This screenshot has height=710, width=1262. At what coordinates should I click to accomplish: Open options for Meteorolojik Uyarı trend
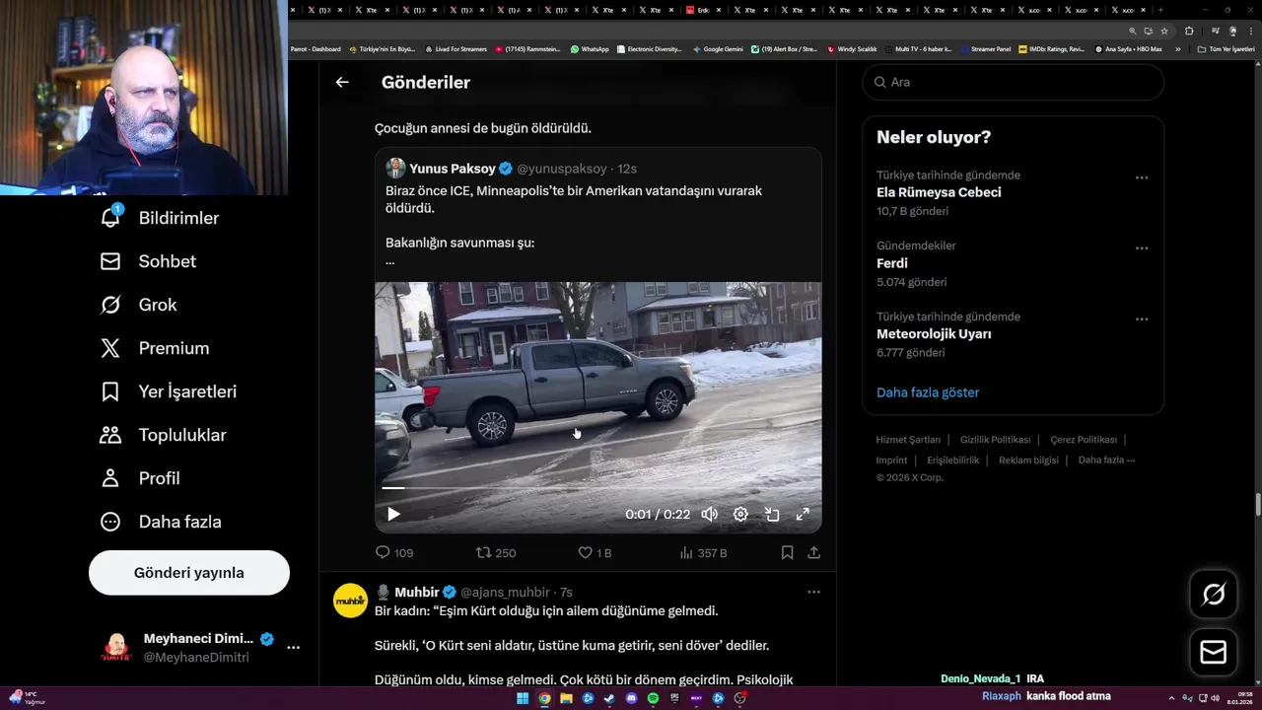[x=1142, y=319]
